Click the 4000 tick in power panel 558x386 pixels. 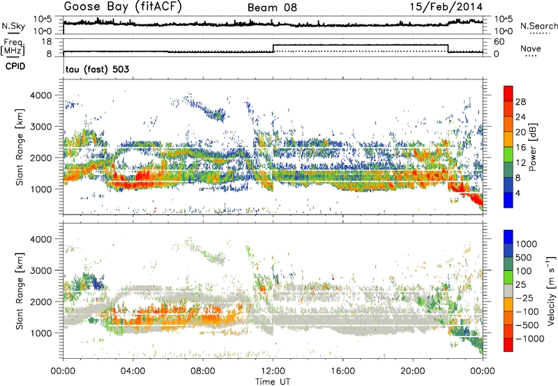[42, 95]
